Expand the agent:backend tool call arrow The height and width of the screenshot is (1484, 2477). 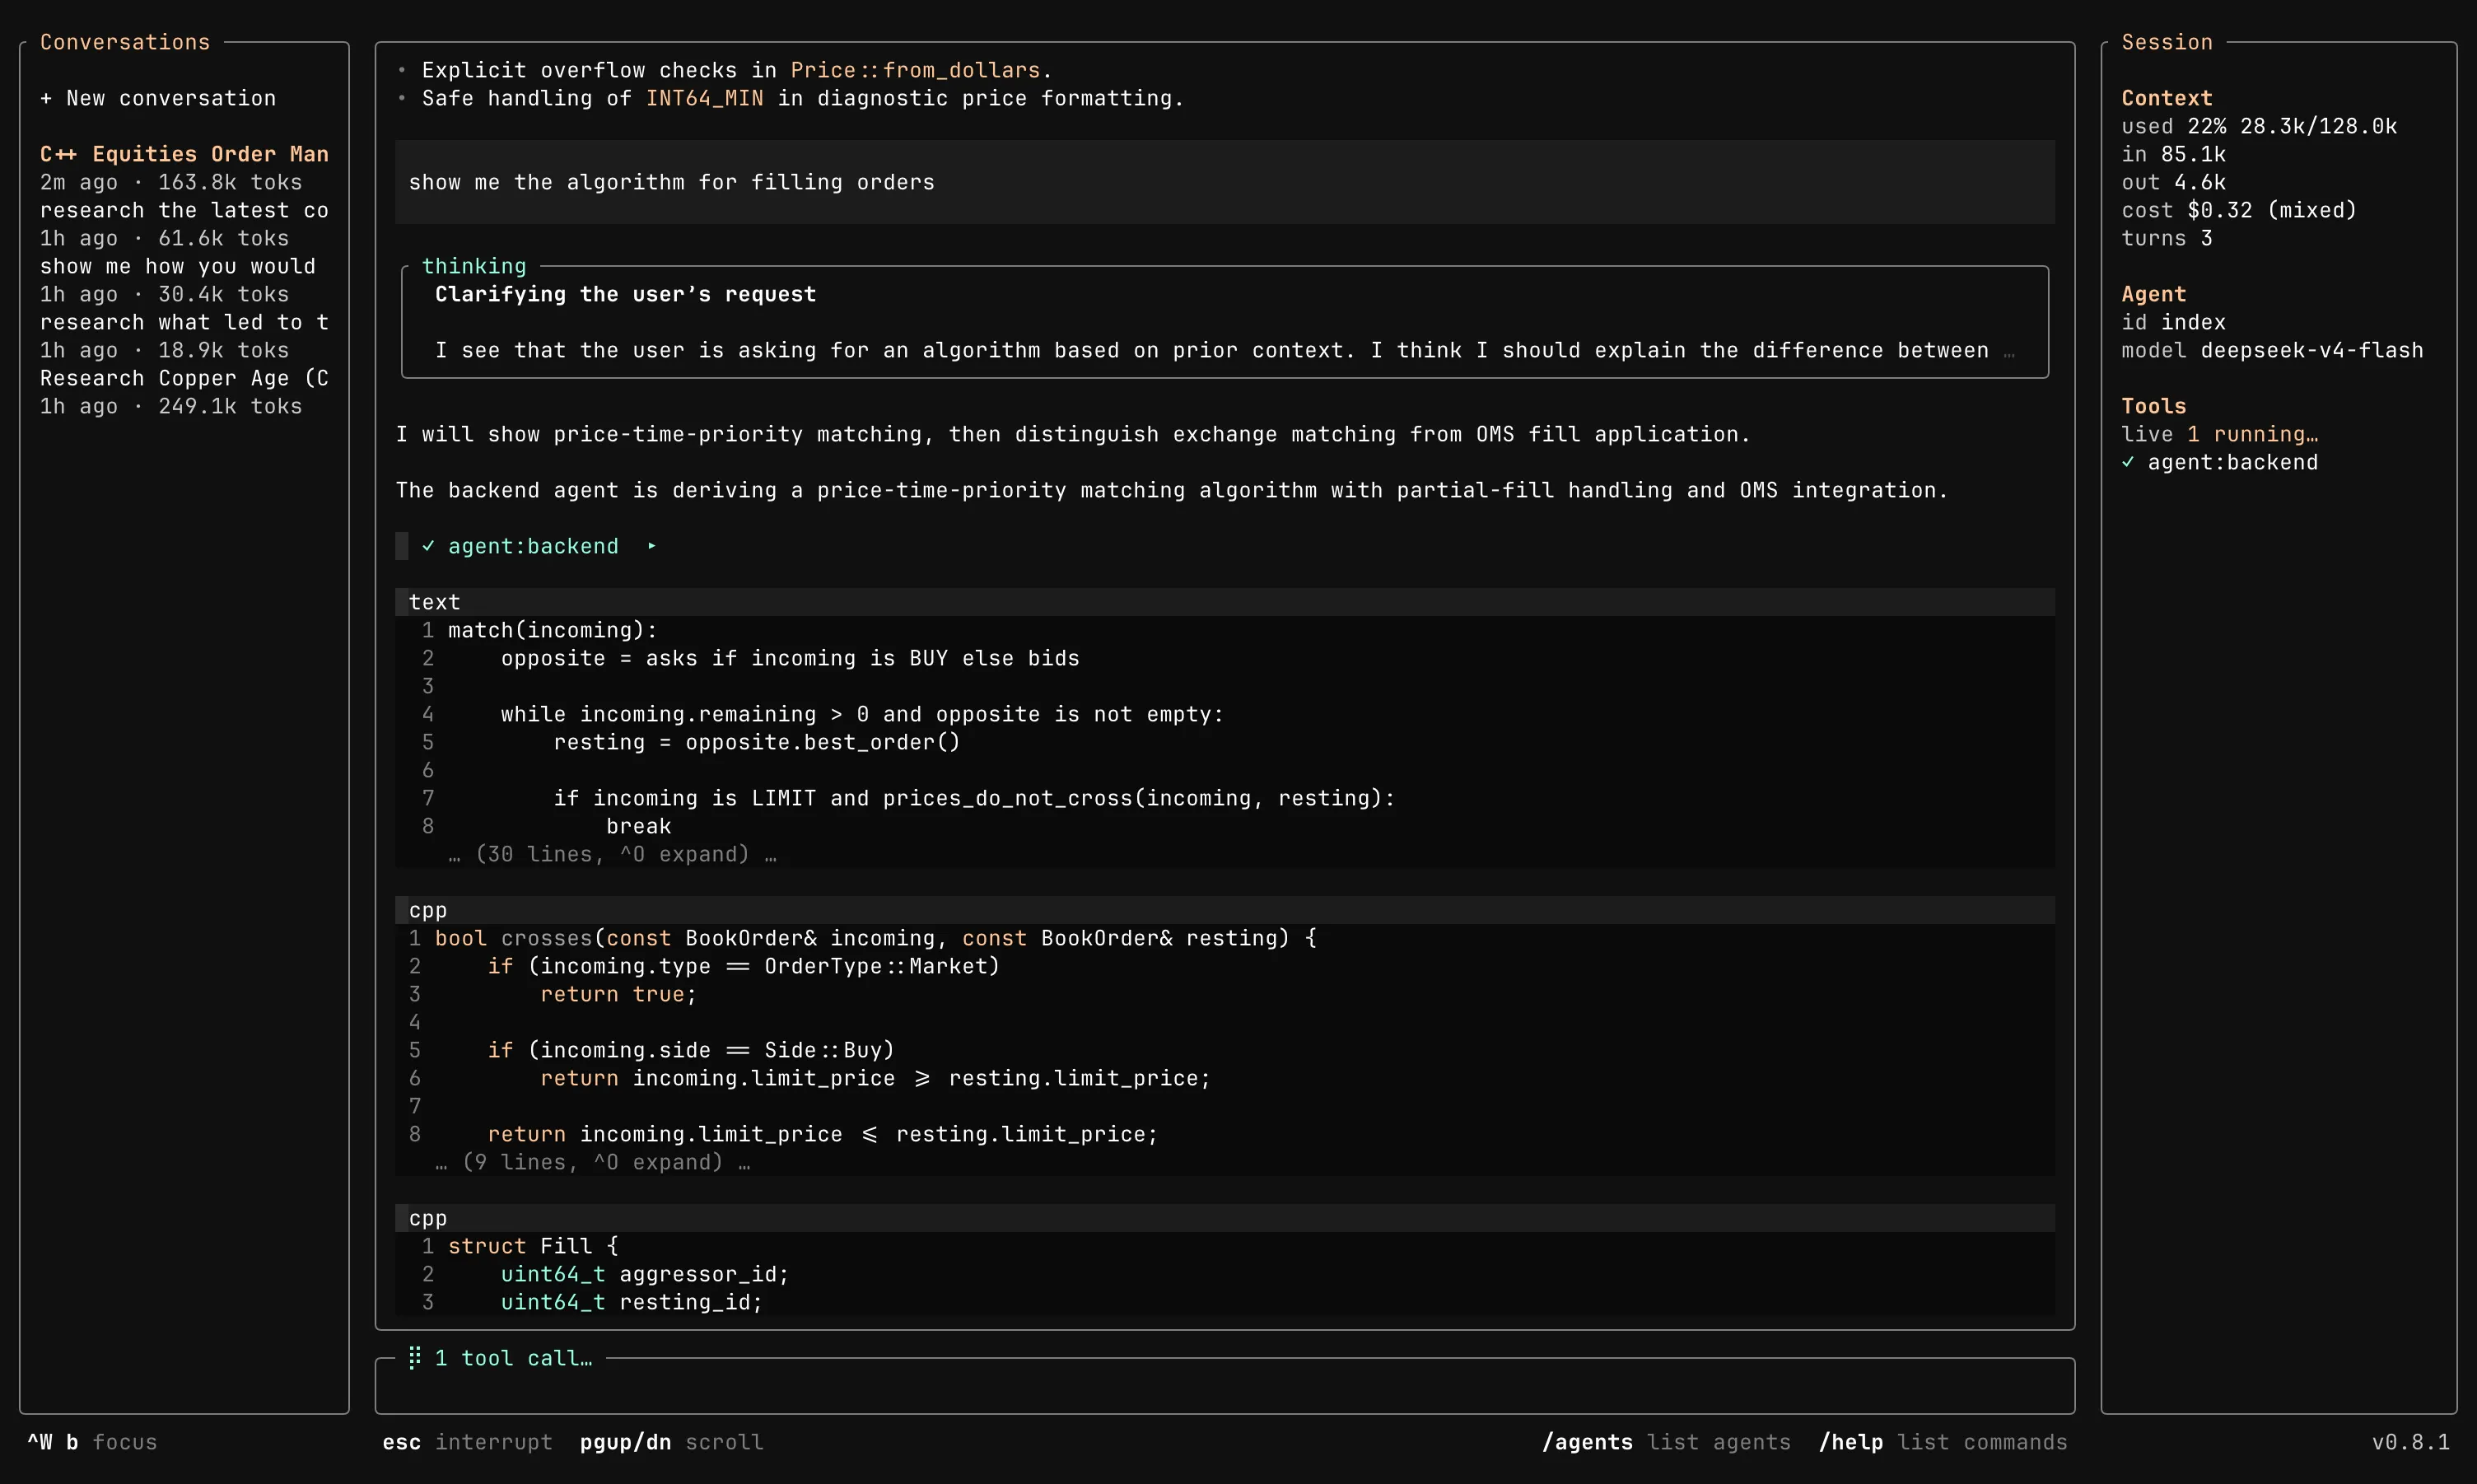651,546
